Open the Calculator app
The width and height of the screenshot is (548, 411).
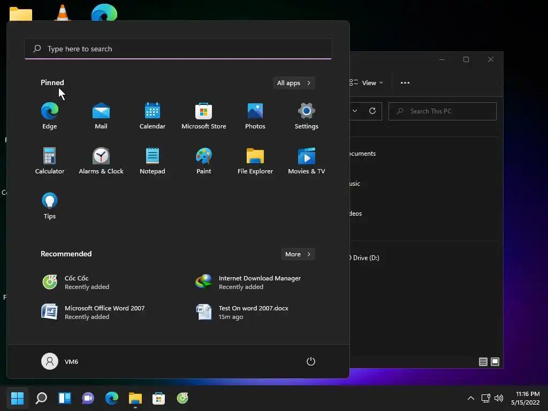point(50,161)
